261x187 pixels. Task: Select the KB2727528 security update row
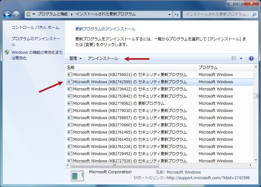[x=160, y=160]
